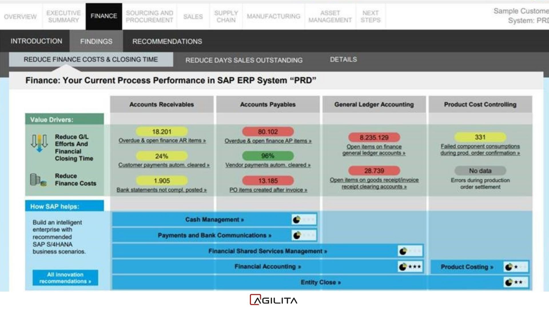Open Payments and Bank Communications scenario

pos(214,235)
